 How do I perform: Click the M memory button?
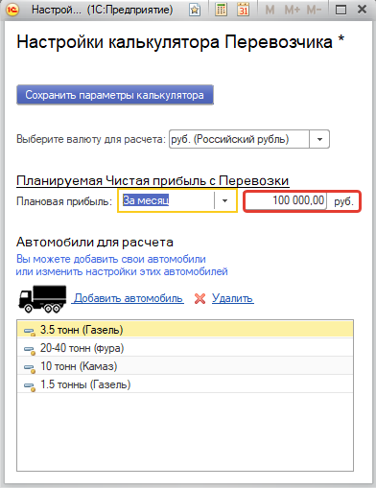(270, 10)
